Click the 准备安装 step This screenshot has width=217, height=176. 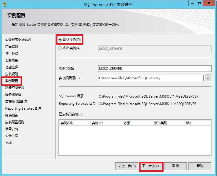click(11, 129)
